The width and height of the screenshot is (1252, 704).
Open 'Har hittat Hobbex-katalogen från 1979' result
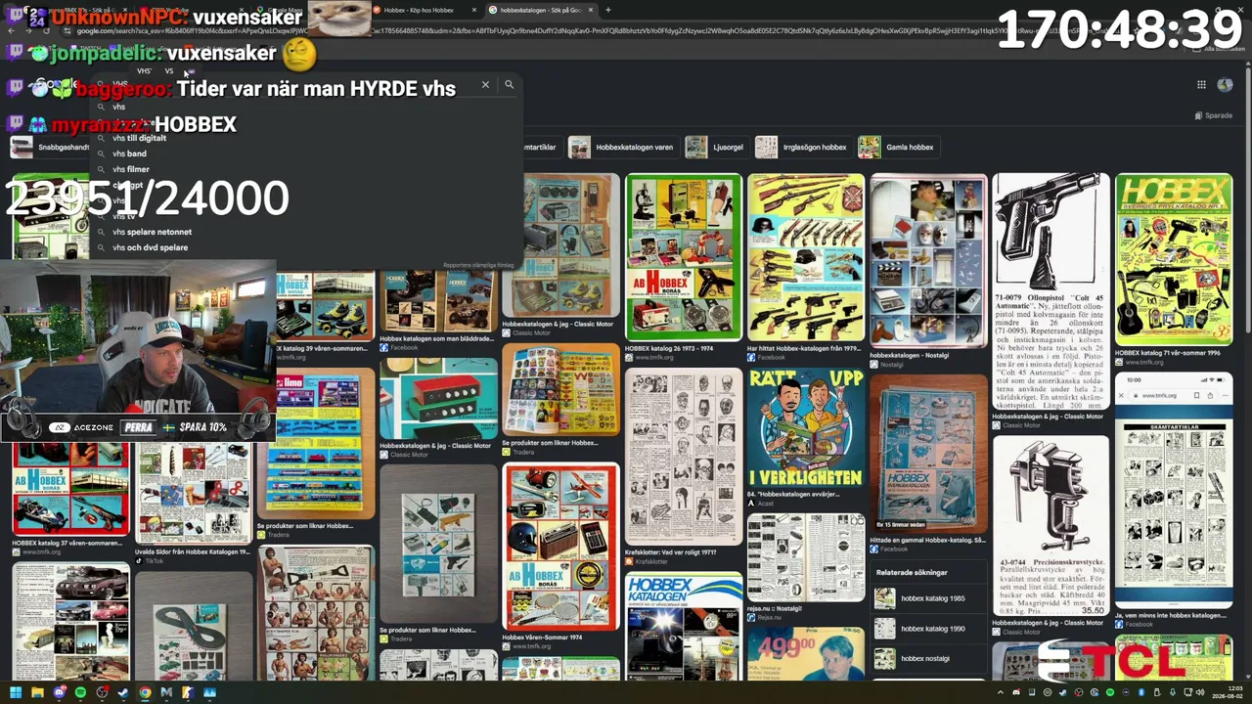coord(804,348)
